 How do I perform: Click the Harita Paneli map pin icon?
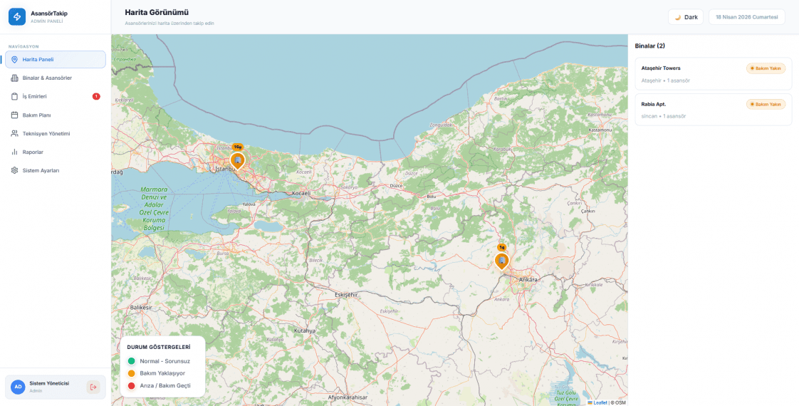14,60
